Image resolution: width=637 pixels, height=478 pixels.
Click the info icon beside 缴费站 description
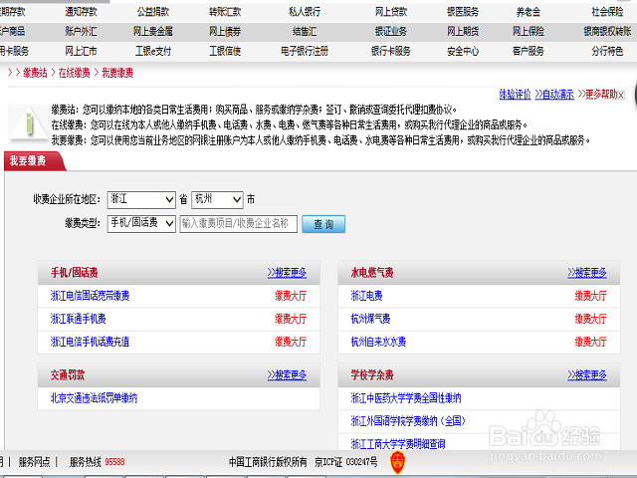29,123
